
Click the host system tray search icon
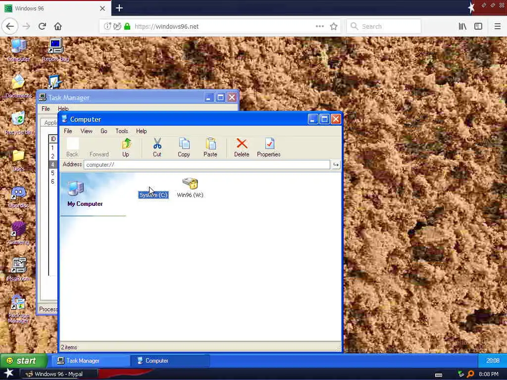(x=471, y=374)
